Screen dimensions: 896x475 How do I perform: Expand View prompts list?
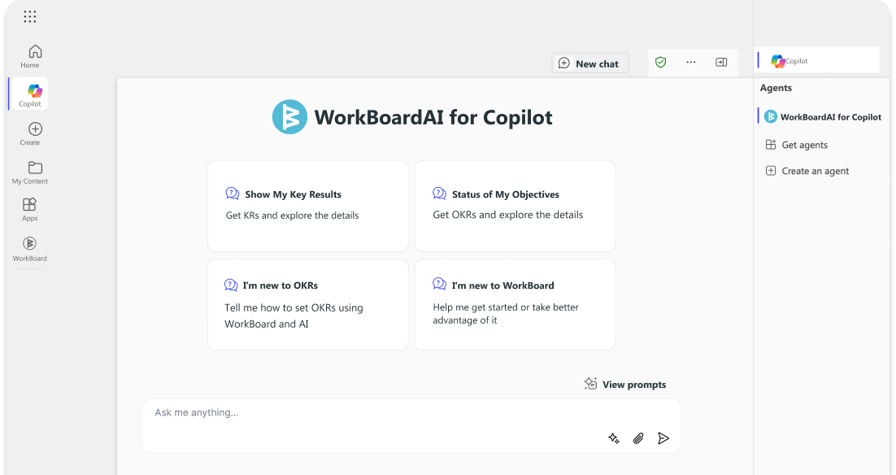click(625, 384)
